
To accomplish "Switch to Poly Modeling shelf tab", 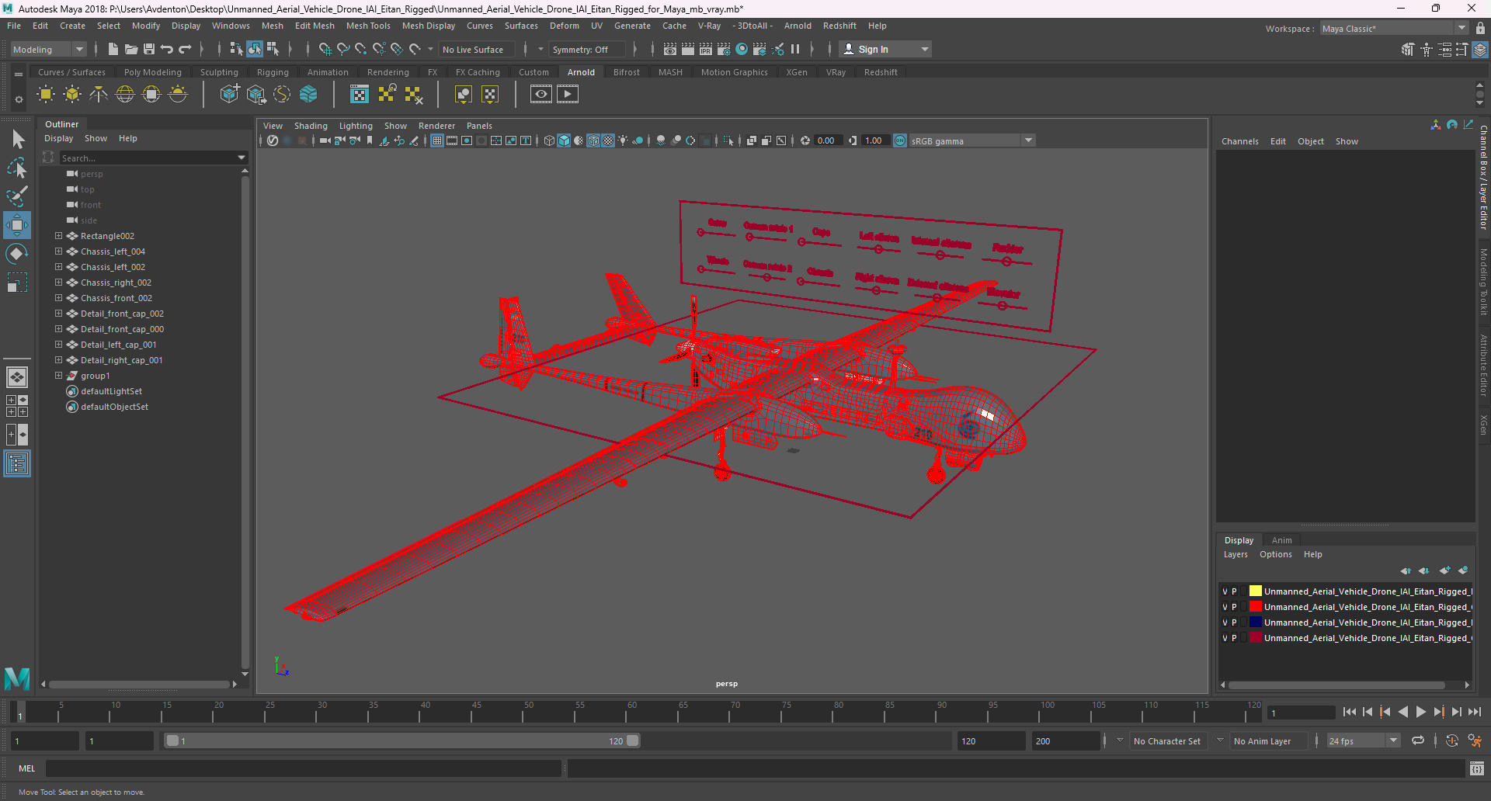I will (153, 72).
